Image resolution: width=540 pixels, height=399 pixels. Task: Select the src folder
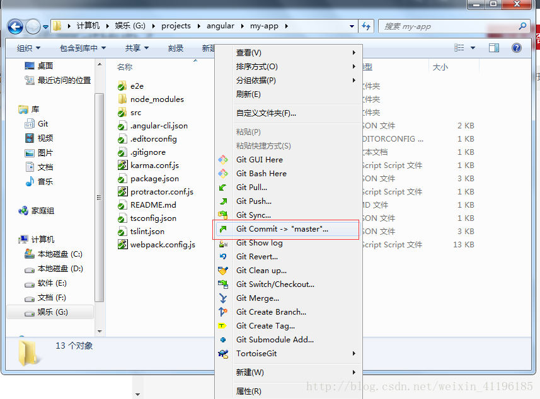point(130,113)
